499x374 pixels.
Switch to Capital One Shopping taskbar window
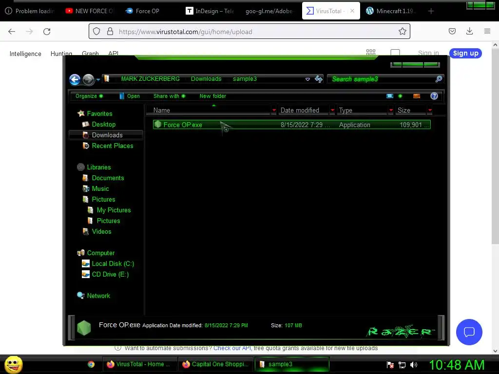coord(215,364)
